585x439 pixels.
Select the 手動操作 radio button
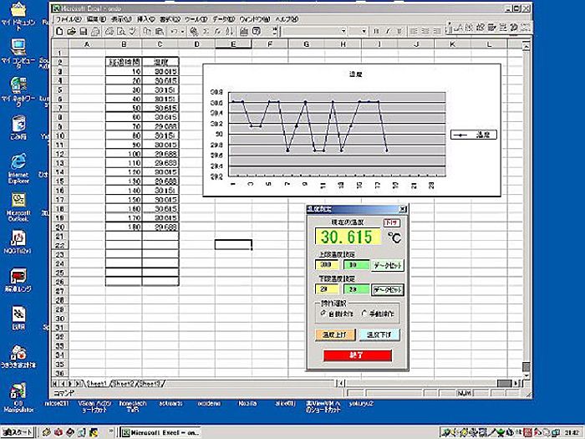[x=362, y=312]
